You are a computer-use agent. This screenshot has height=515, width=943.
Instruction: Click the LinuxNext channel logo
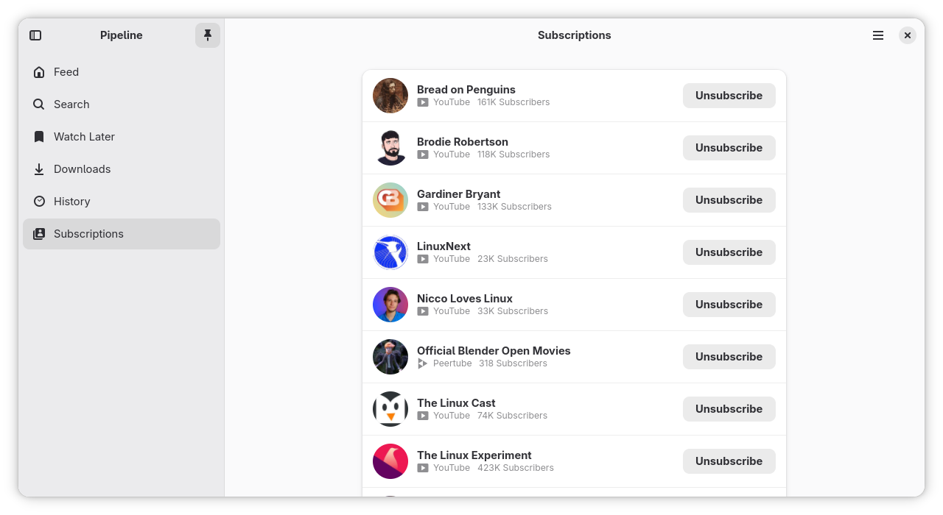390,252
